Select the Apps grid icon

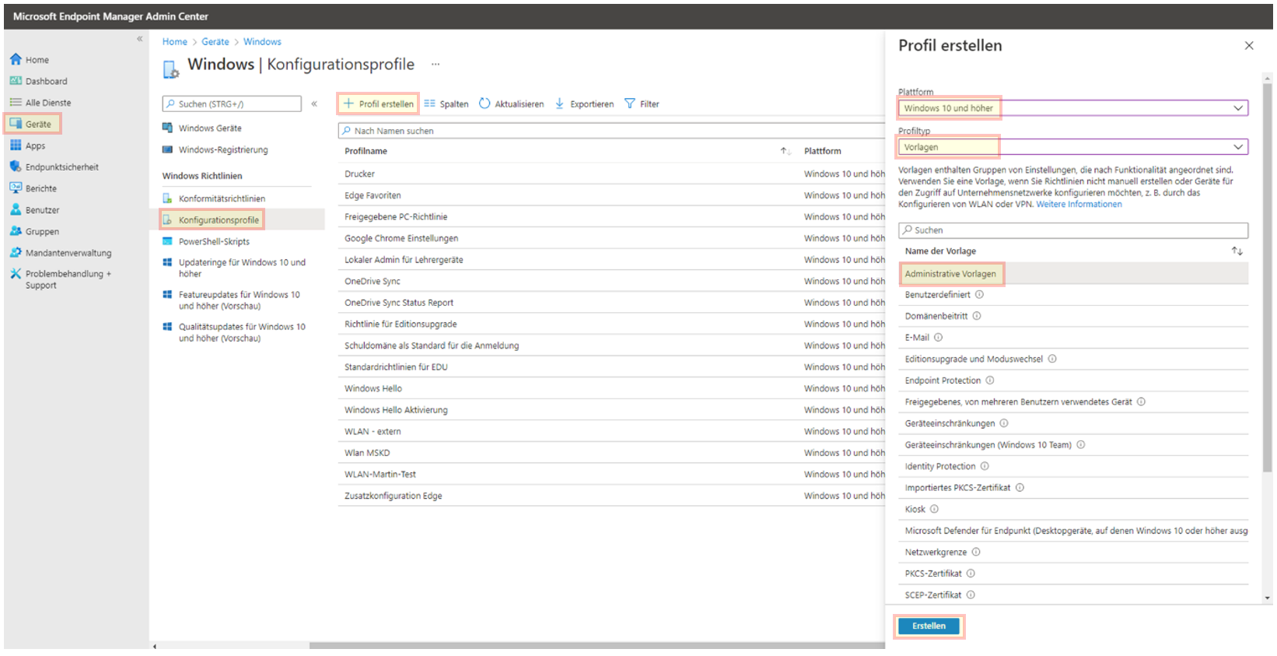(x=16, y=146)
